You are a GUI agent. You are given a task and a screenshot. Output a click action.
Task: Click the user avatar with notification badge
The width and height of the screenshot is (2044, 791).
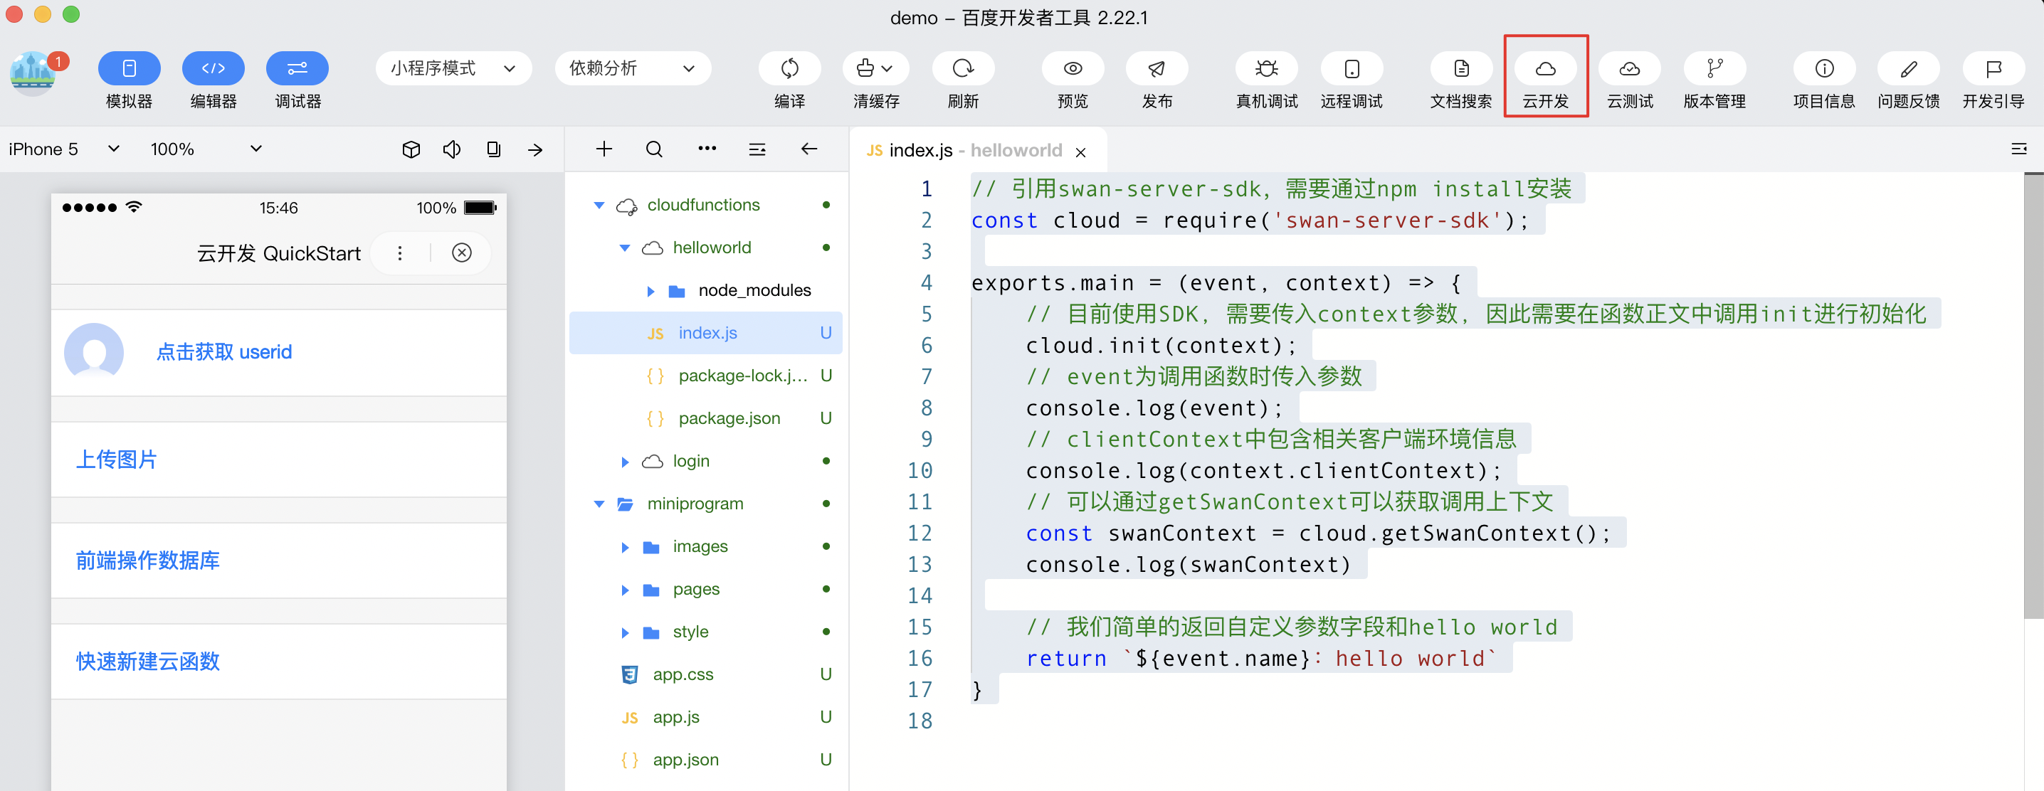[x=33, y=73]
